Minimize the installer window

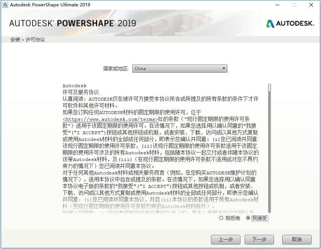(x=277, y=5)
